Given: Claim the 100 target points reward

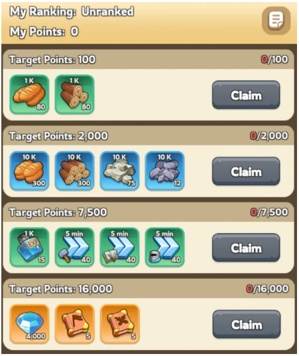Looking at the screenshot, I should click(x=246, y=95).
